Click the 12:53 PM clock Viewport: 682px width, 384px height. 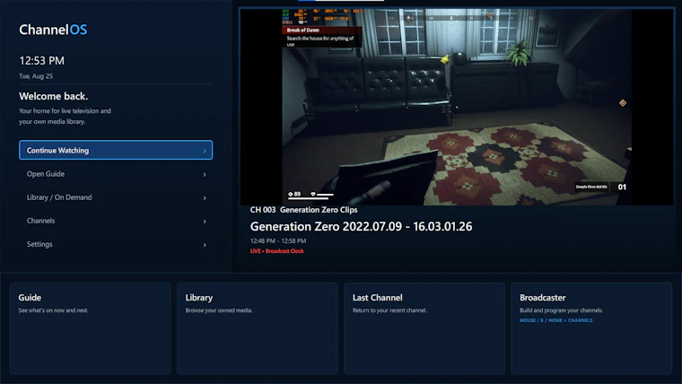[x=42, y=60]
